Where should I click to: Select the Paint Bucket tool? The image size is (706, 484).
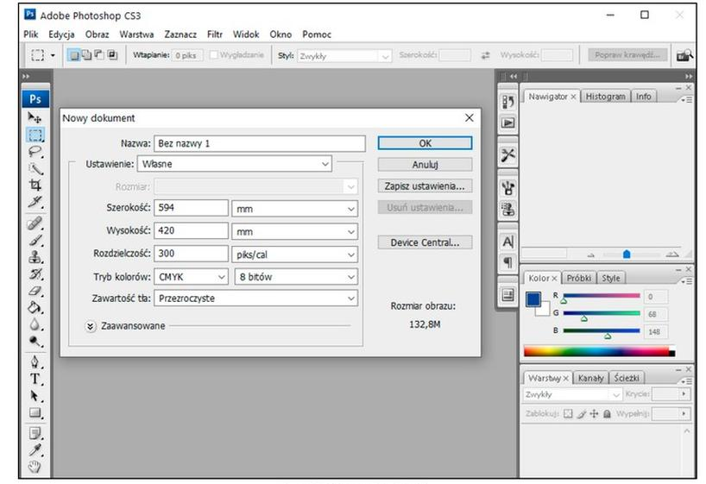click(x=35, y=307)
